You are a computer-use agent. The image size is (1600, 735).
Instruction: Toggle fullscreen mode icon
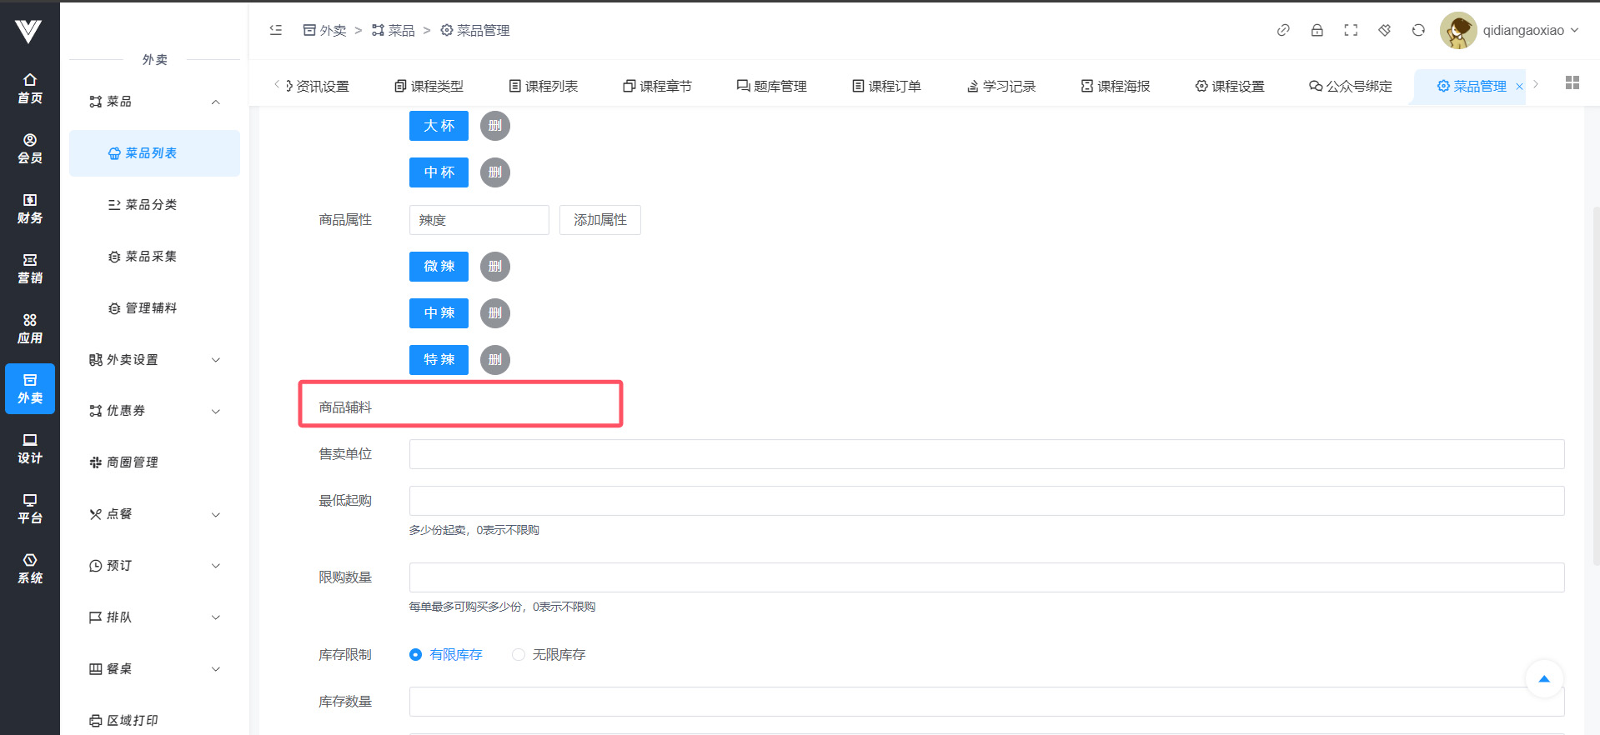[1351, 30]
